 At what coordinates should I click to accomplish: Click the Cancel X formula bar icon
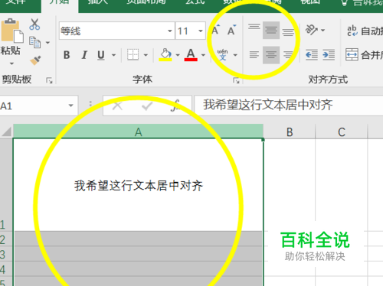(x=117, y=106)
